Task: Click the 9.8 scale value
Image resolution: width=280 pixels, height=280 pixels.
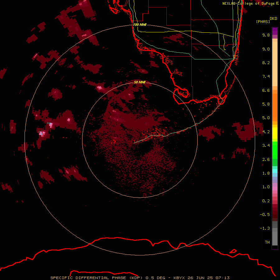Action: pos(266,35)
